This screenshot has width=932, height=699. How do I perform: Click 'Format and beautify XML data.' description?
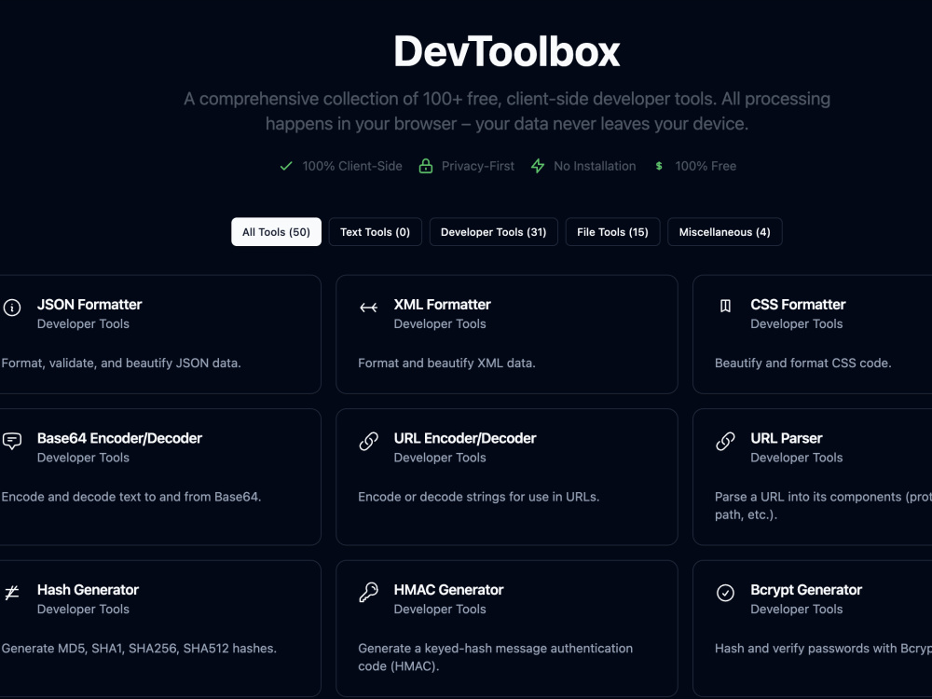pos(446,363)
